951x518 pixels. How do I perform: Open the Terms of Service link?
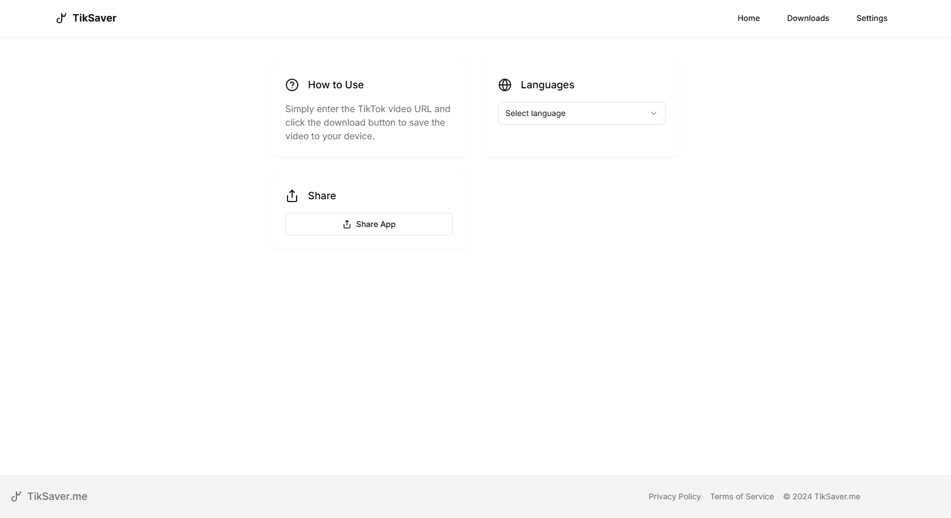742,496
